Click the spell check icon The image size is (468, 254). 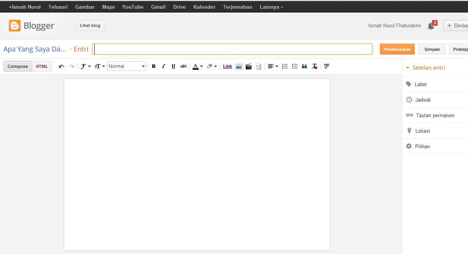[327, 66]
